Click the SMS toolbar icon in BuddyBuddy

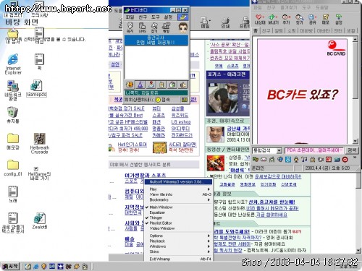[x=142, y=27]
